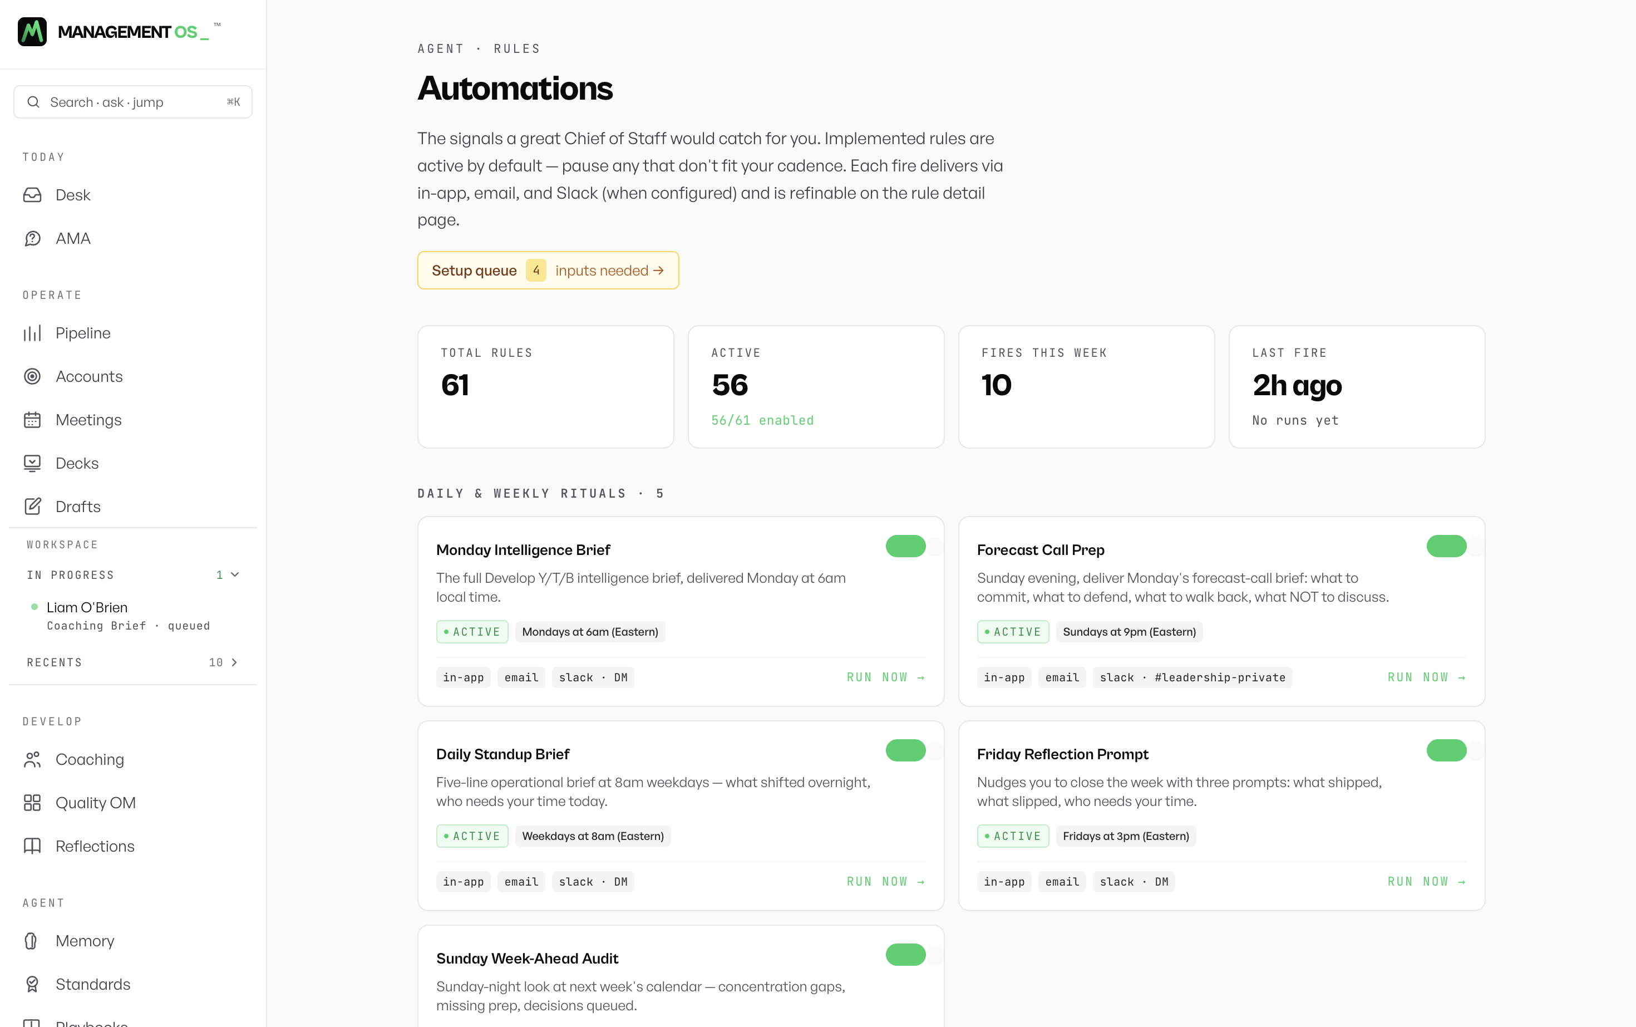The width and height of the screenshot is (1636, 1027).
Task: Click the AMA chat bubble icon
Action: pos(32,238)
